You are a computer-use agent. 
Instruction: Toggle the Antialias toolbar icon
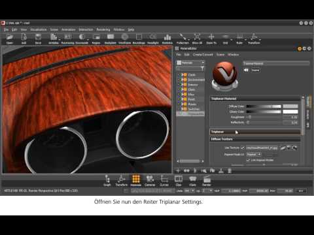click(x=54, y=39)
